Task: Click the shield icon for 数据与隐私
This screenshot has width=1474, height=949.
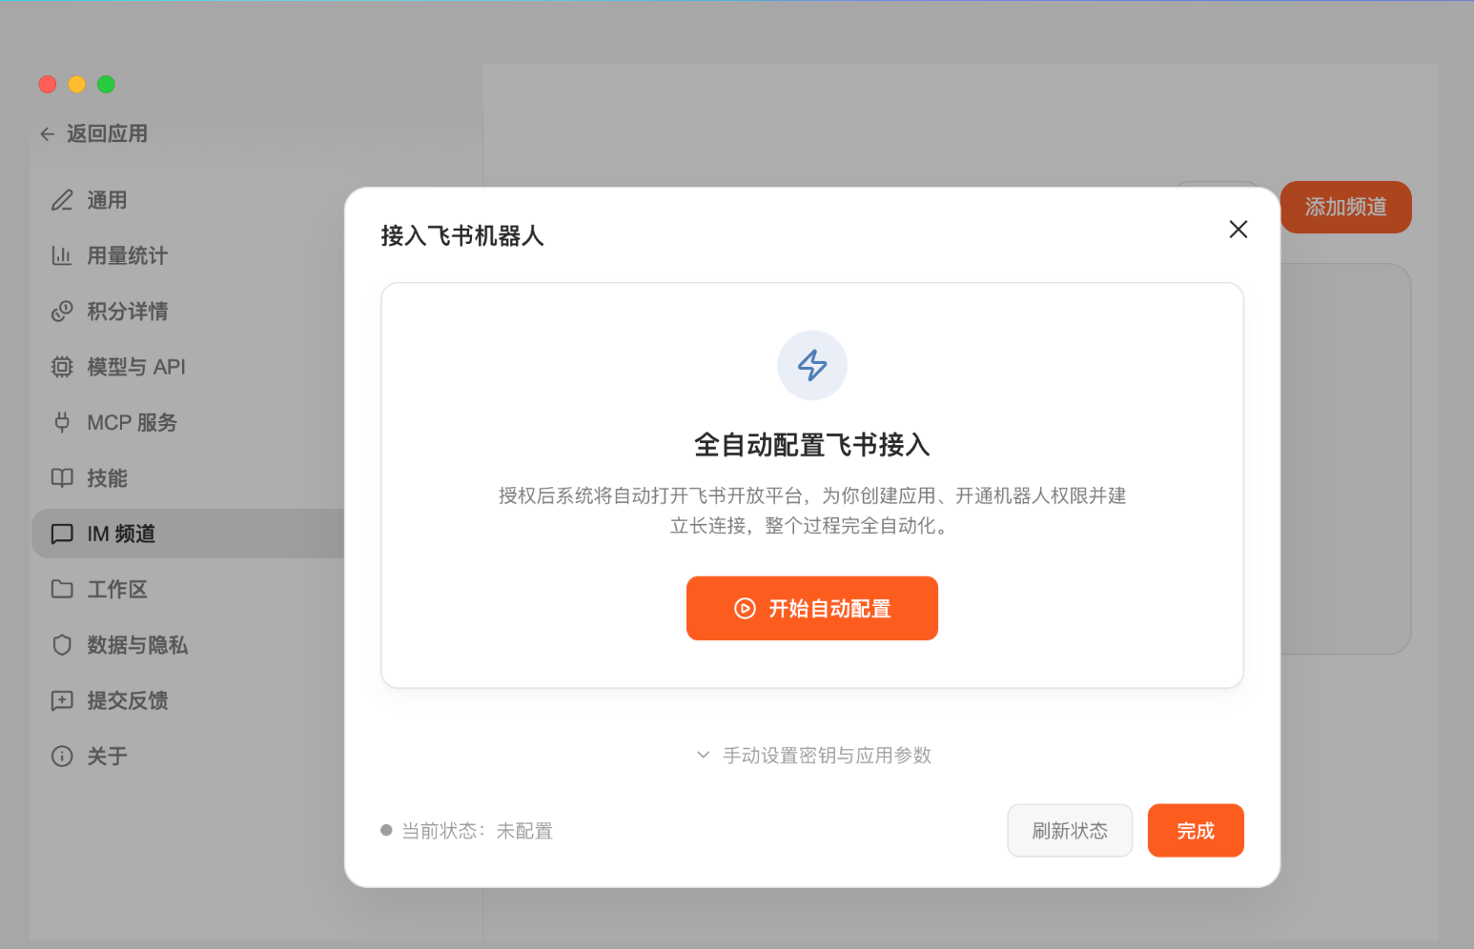Action: pyautogui.click(x=62, y=645)
